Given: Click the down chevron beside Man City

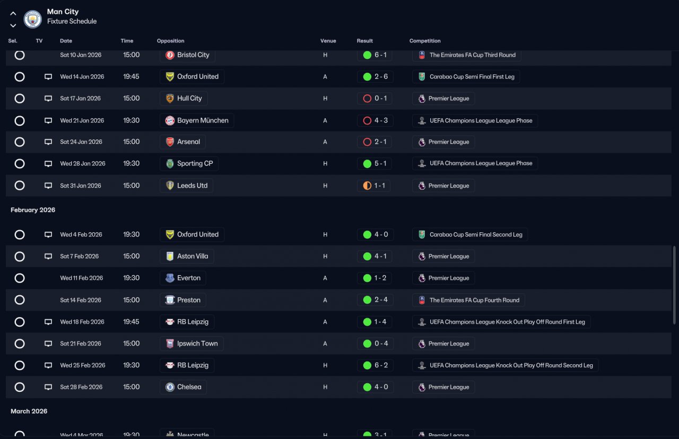Looking at the screenshot, I should (x=13, y=25).
